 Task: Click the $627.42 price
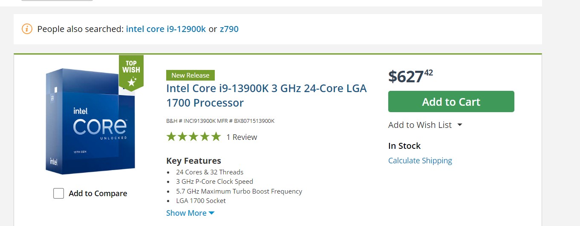point(410,76)
